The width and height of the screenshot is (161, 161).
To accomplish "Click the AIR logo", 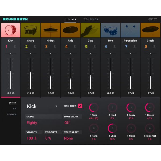I will click(x=153, y=19).
